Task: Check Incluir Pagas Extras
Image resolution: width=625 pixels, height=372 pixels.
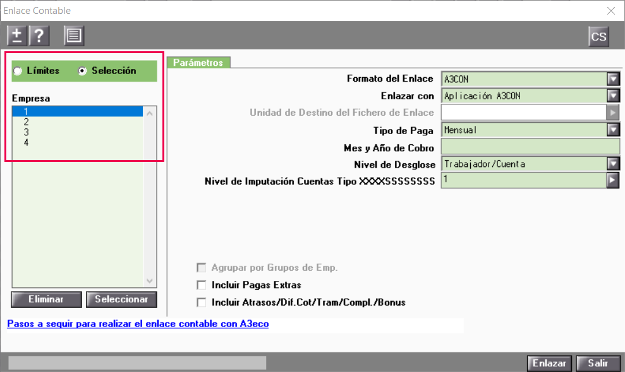Action: (x=202, y=285)
